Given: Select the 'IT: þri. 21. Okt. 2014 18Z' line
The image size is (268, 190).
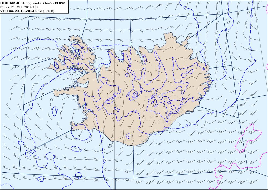Looking at the screenshot, I should pyautogui.click(x=19, y=7).
